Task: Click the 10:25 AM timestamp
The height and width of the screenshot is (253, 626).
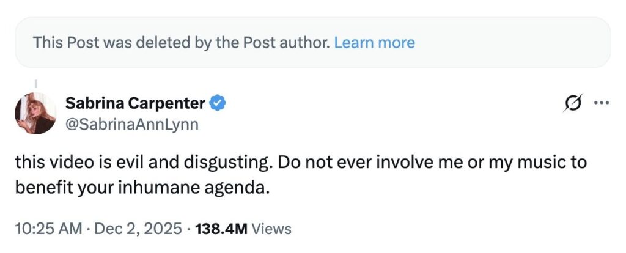Action: pyautogui.click(x=48, y=229)
